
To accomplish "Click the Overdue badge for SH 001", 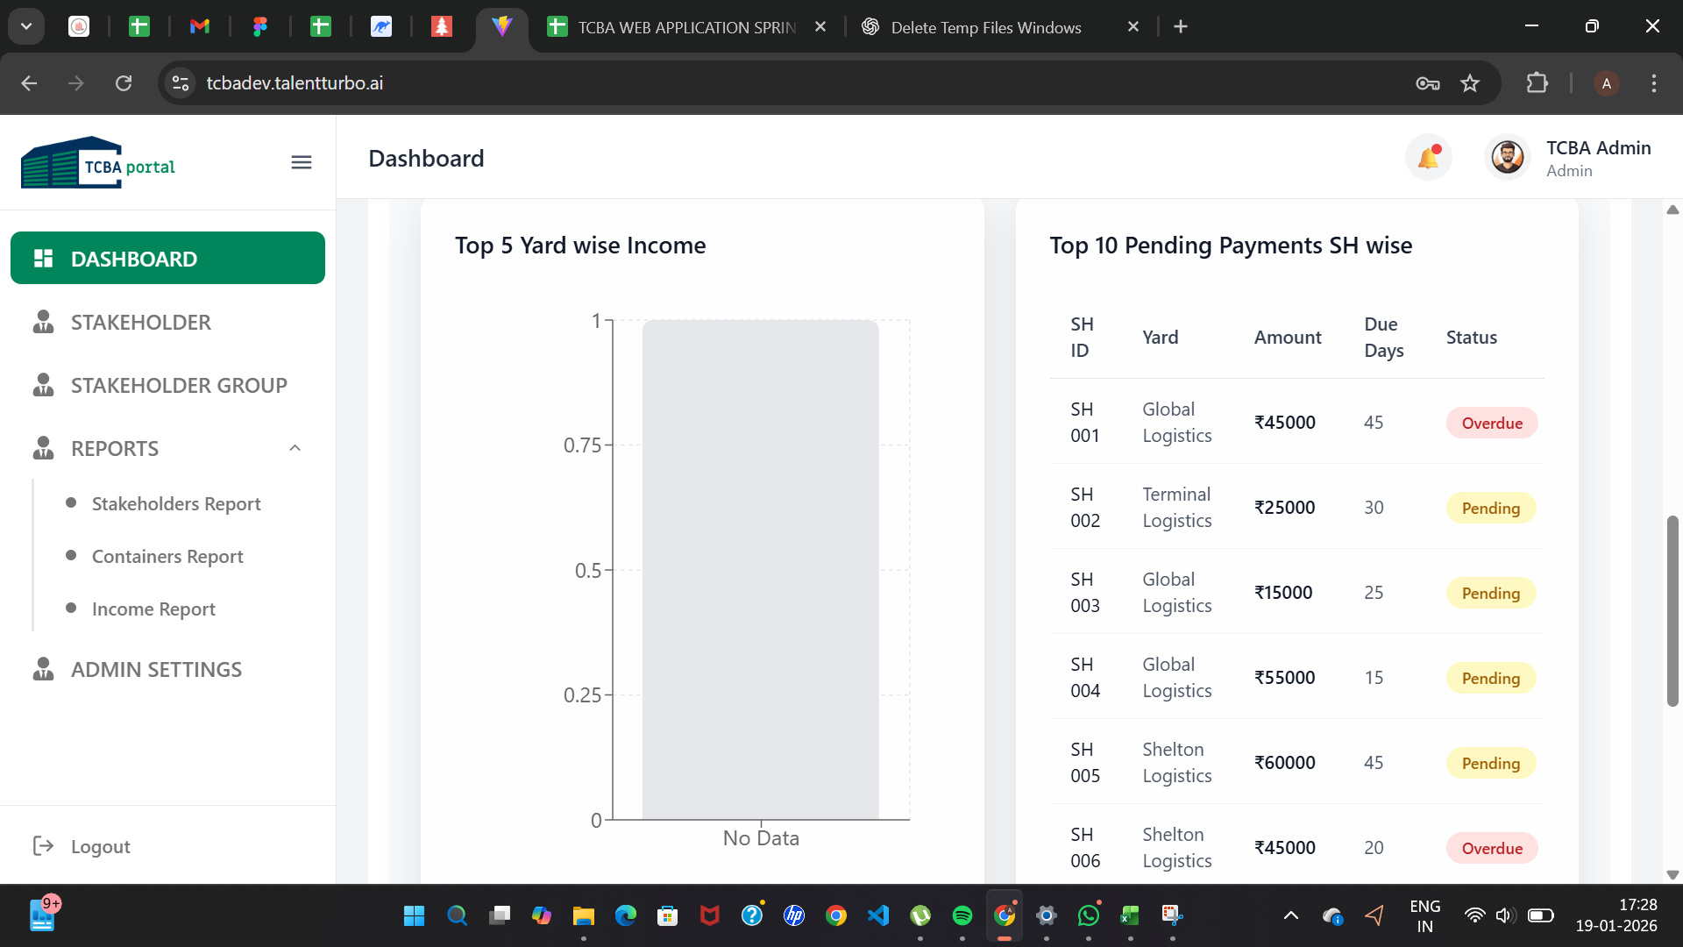I will 1492,423.
